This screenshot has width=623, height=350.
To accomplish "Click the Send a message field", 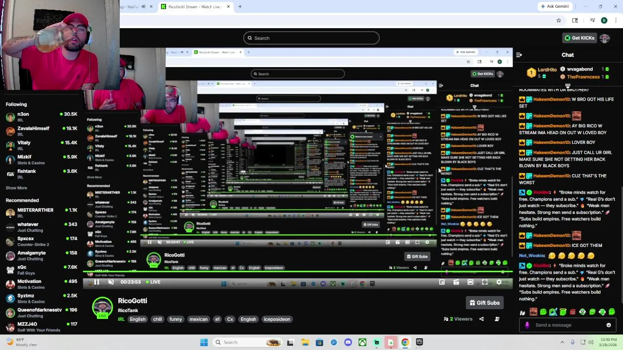I will (x=568, y=325).
